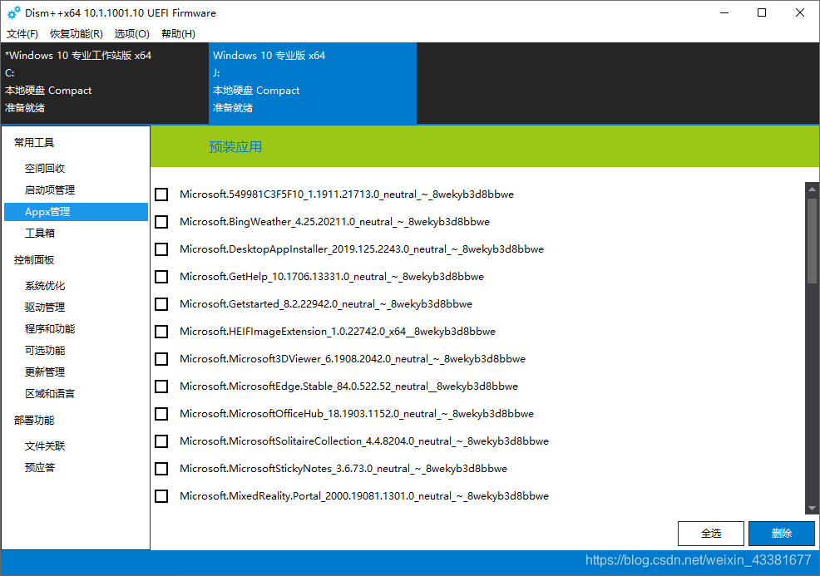Check the Microsoft.MixedReality.Portal checkbox
This screenshot has width=820, height=576.
click(161, 496)
